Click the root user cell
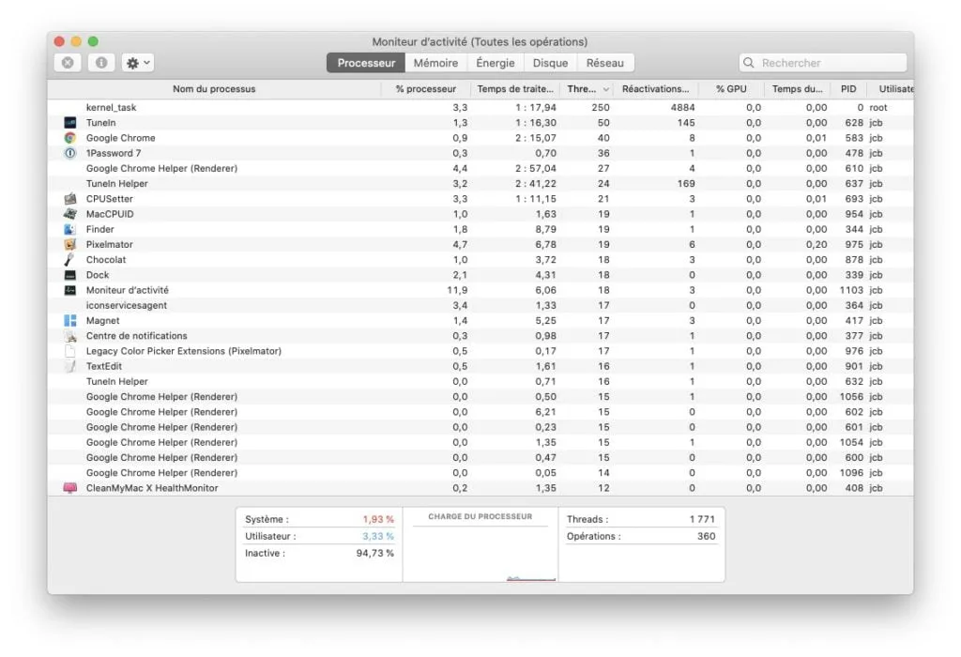This screenshot has height=657, width=961. [x=878, y=107]
